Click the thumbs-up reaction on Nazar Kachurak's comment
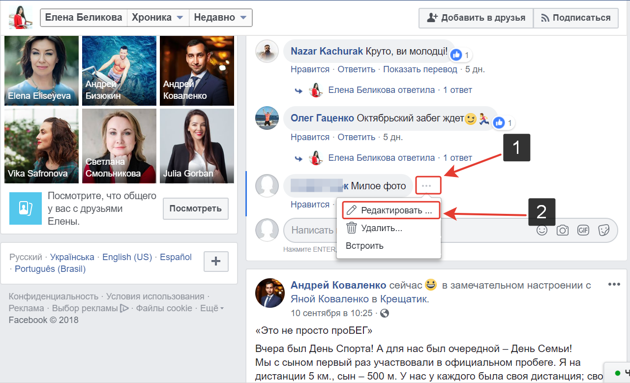Image resolution: width=630 pixels, height=383 pixels. pyautogui.click(x=457, y=55)
